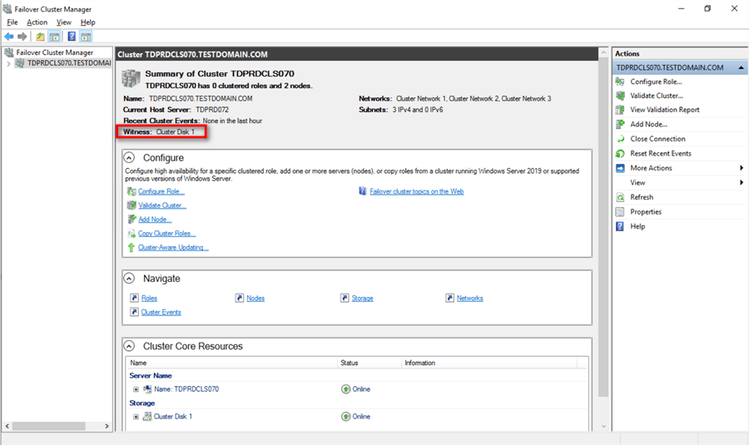Viewport: 749px width, 445px height.
Task: Click the Back arrow toolbar icon
Action: point(9,37)
